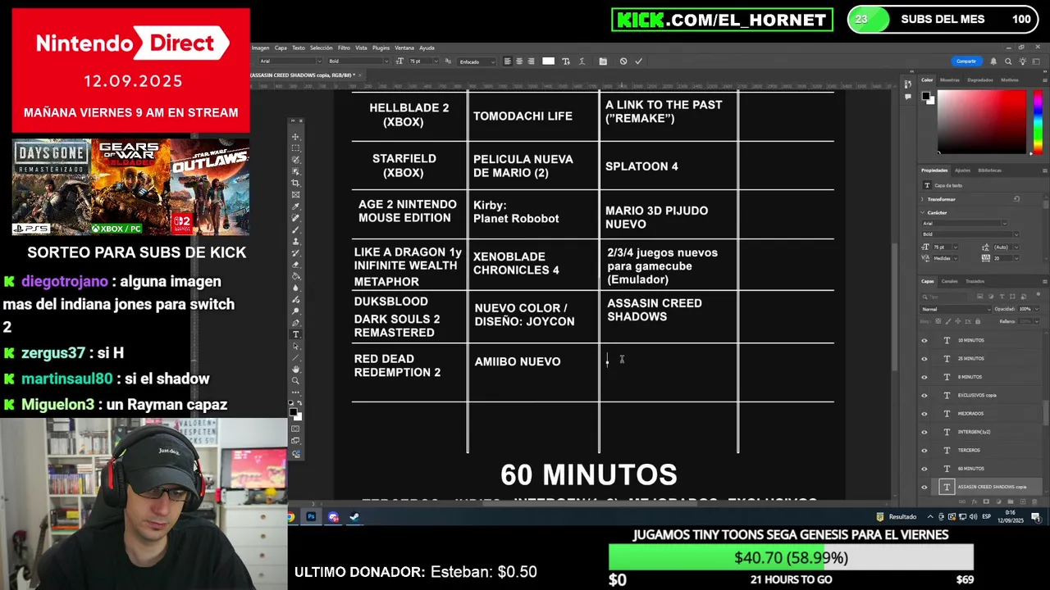The width and height of the screenshot is (1050, 590).
Task: Cancel current text edits
Action: (x=623, y=61)
